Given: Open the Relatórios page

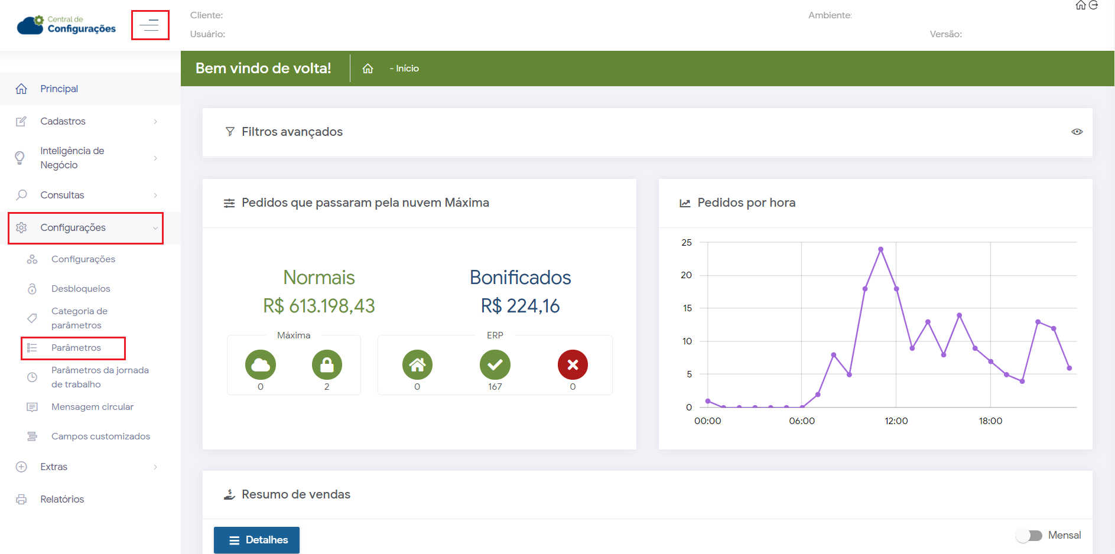Looking at the screenshot, I should coord(62,499).
